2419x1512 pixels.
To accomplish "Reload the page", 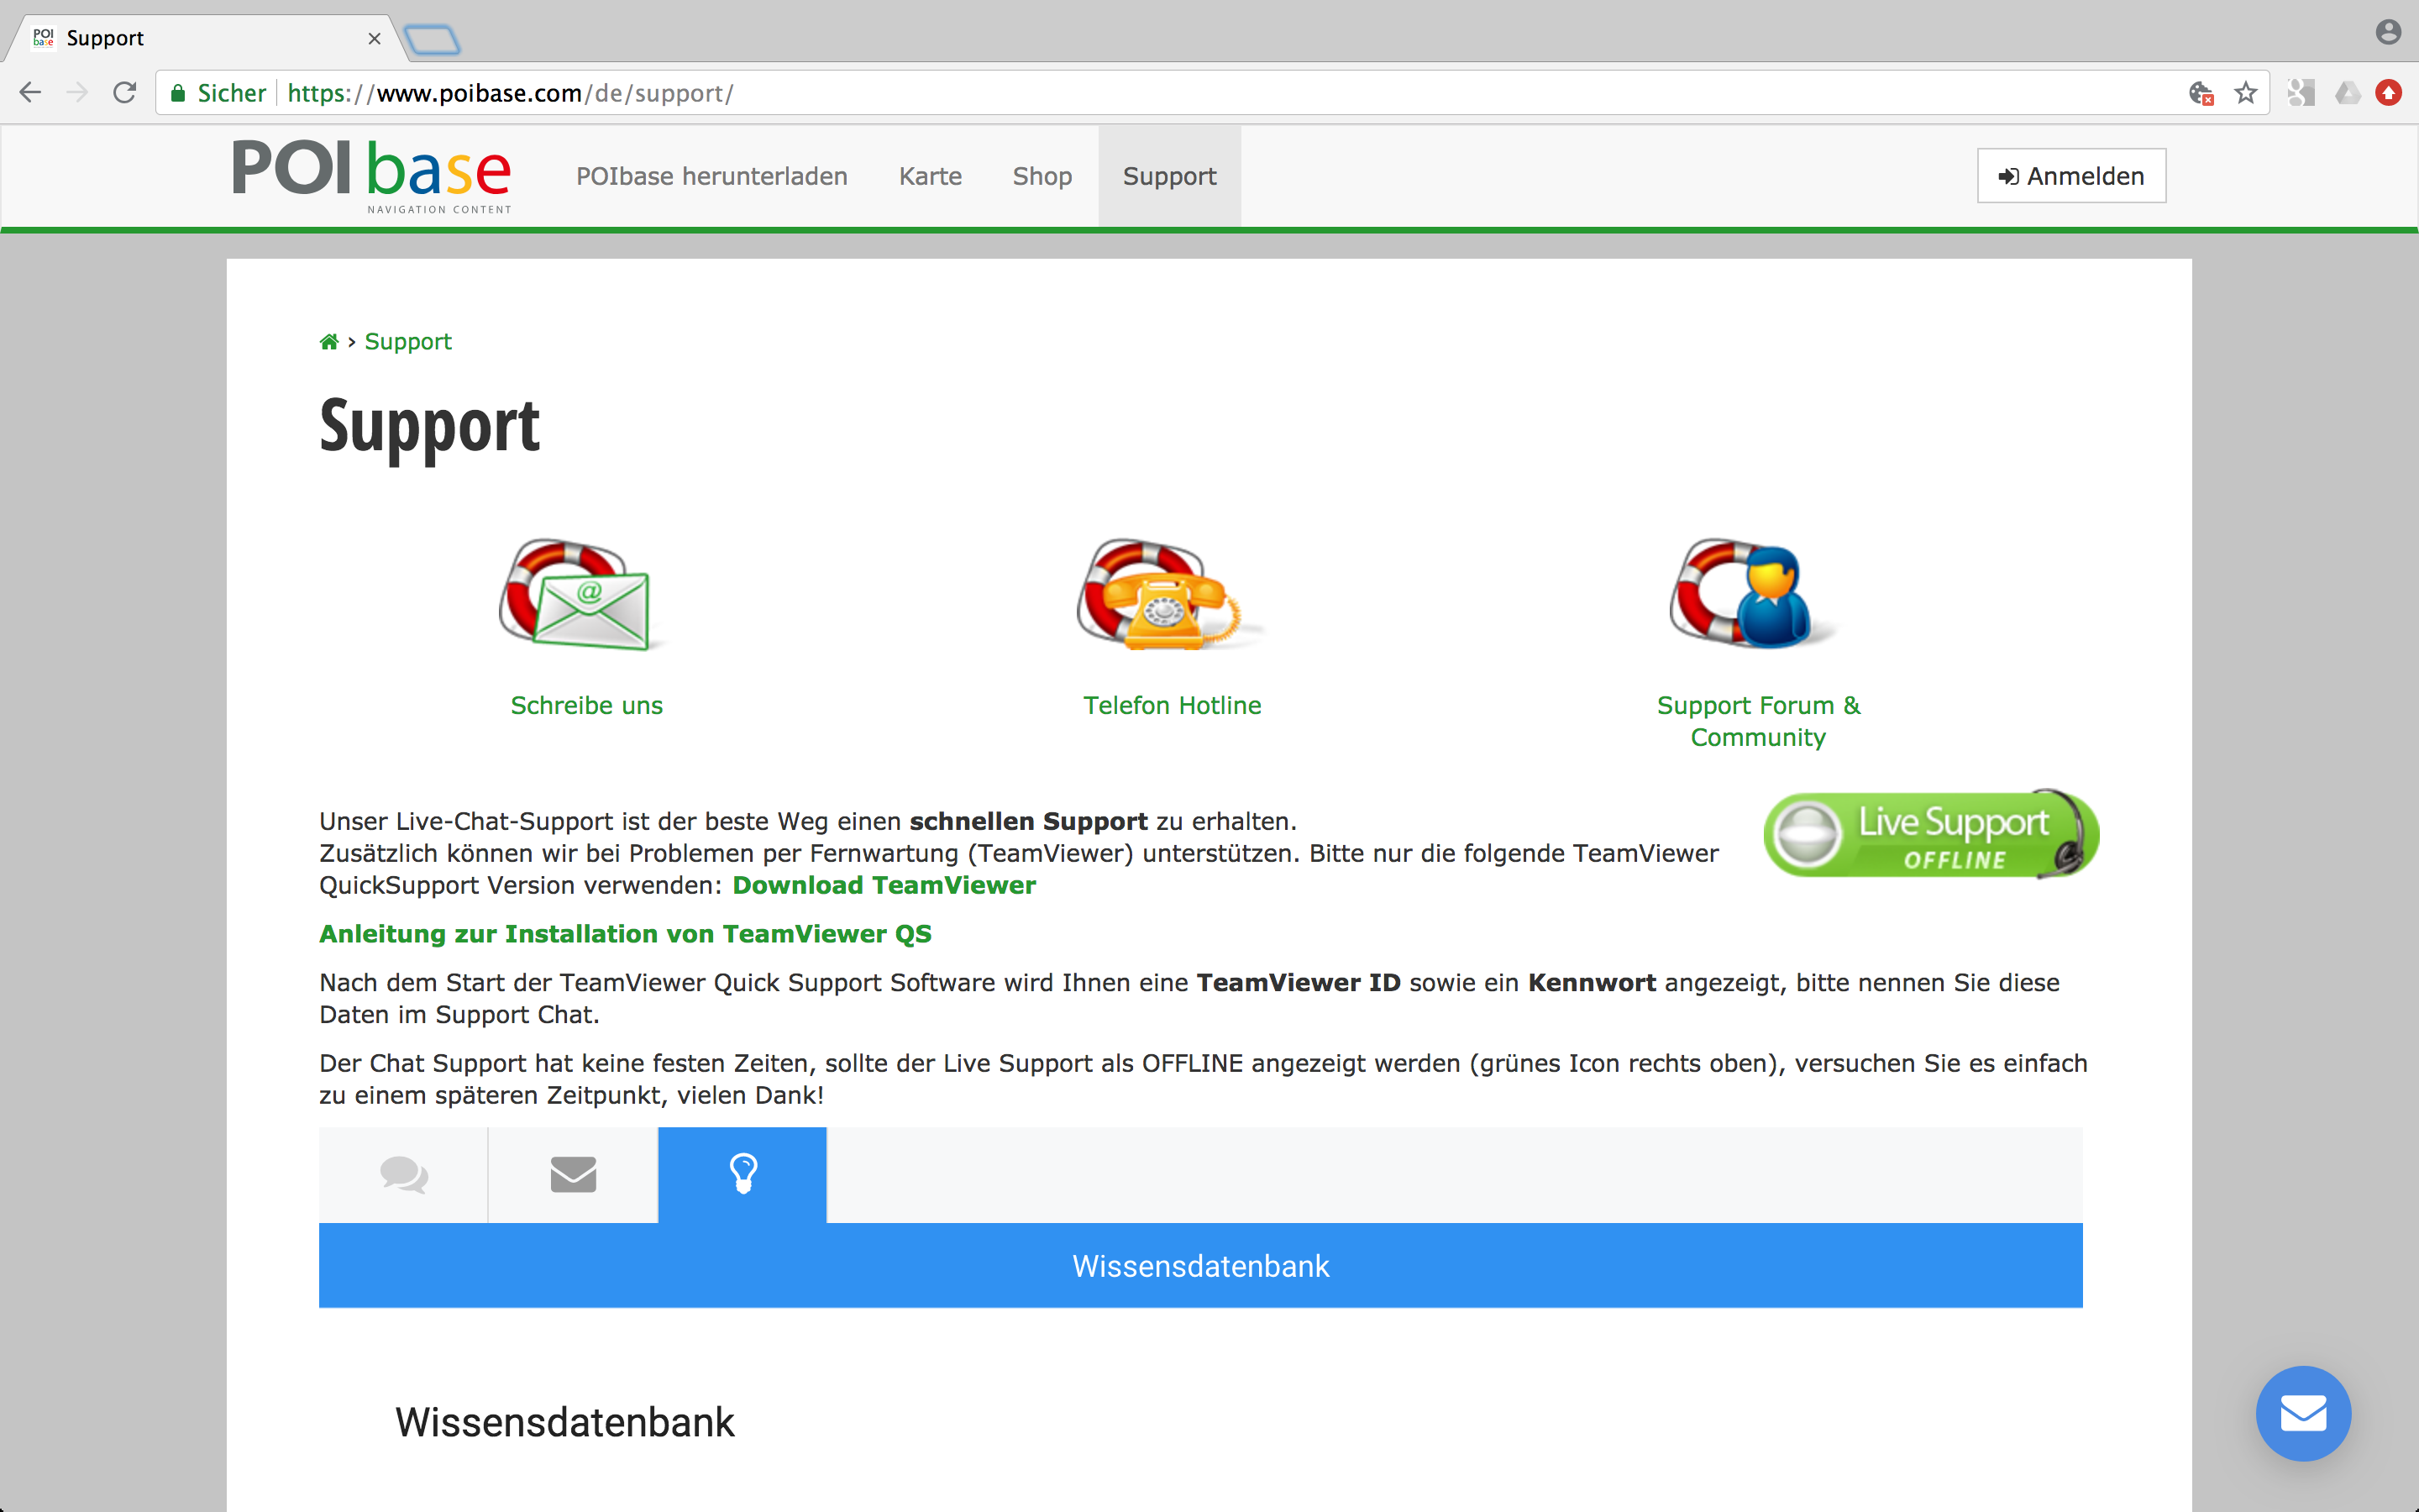I will [125, 93].
